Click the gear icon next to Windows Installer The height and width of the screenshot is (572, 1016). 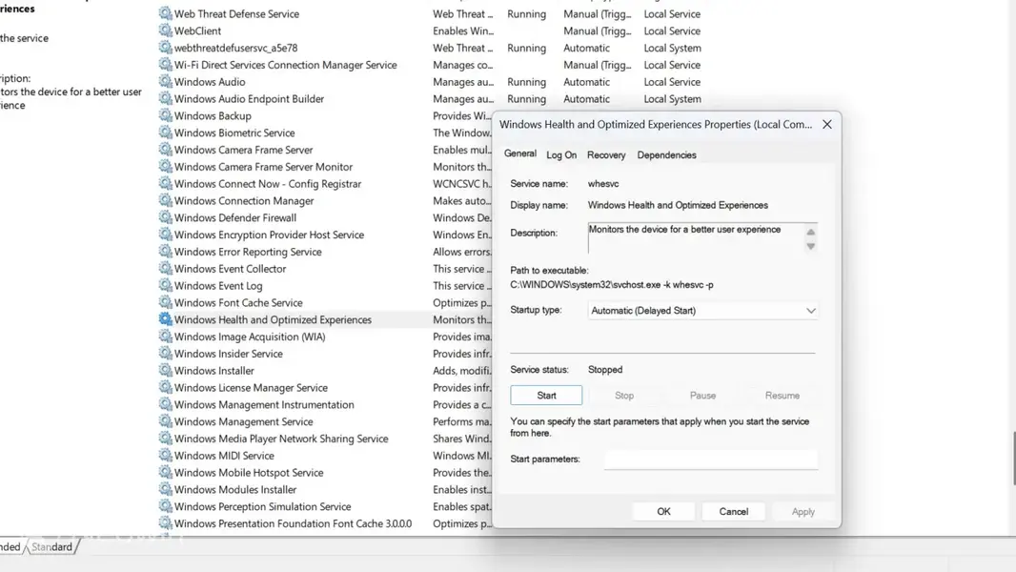[x=165, y=370]
